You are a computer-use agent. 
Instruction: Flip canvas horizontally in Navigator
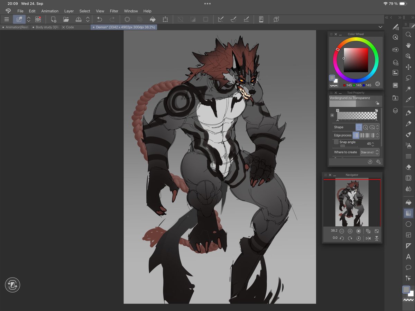pos(368,238)
